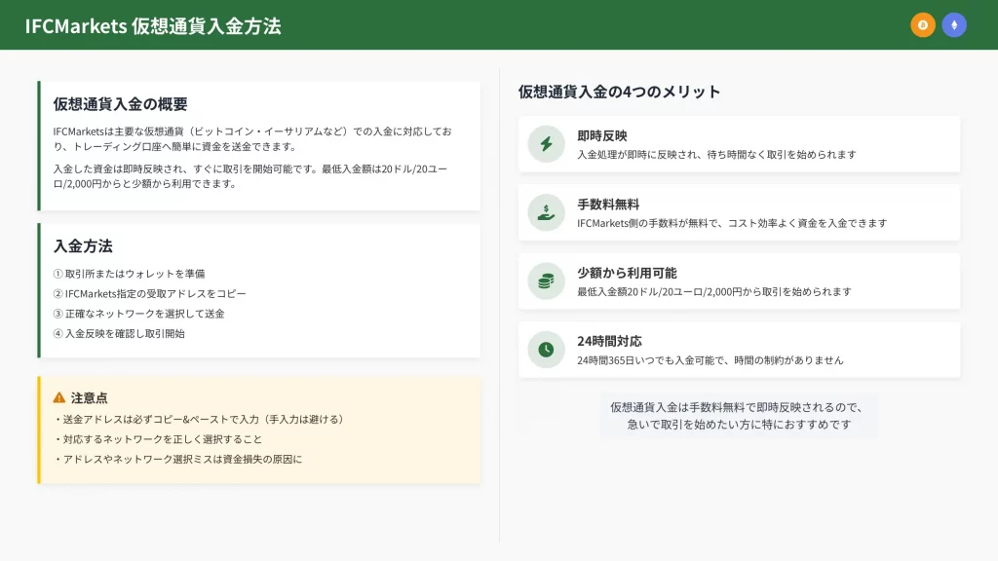Click the 仮想通貨入金の4つのメリット heading

619,92
